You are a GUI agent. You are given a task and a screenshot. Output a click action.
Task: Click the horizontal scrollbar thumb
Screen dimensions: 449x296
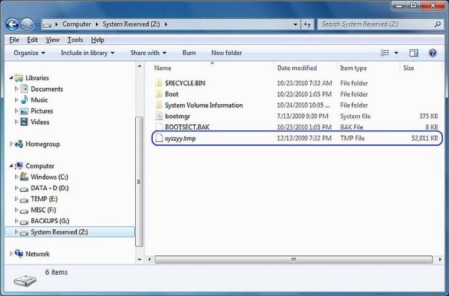(294, 260)
